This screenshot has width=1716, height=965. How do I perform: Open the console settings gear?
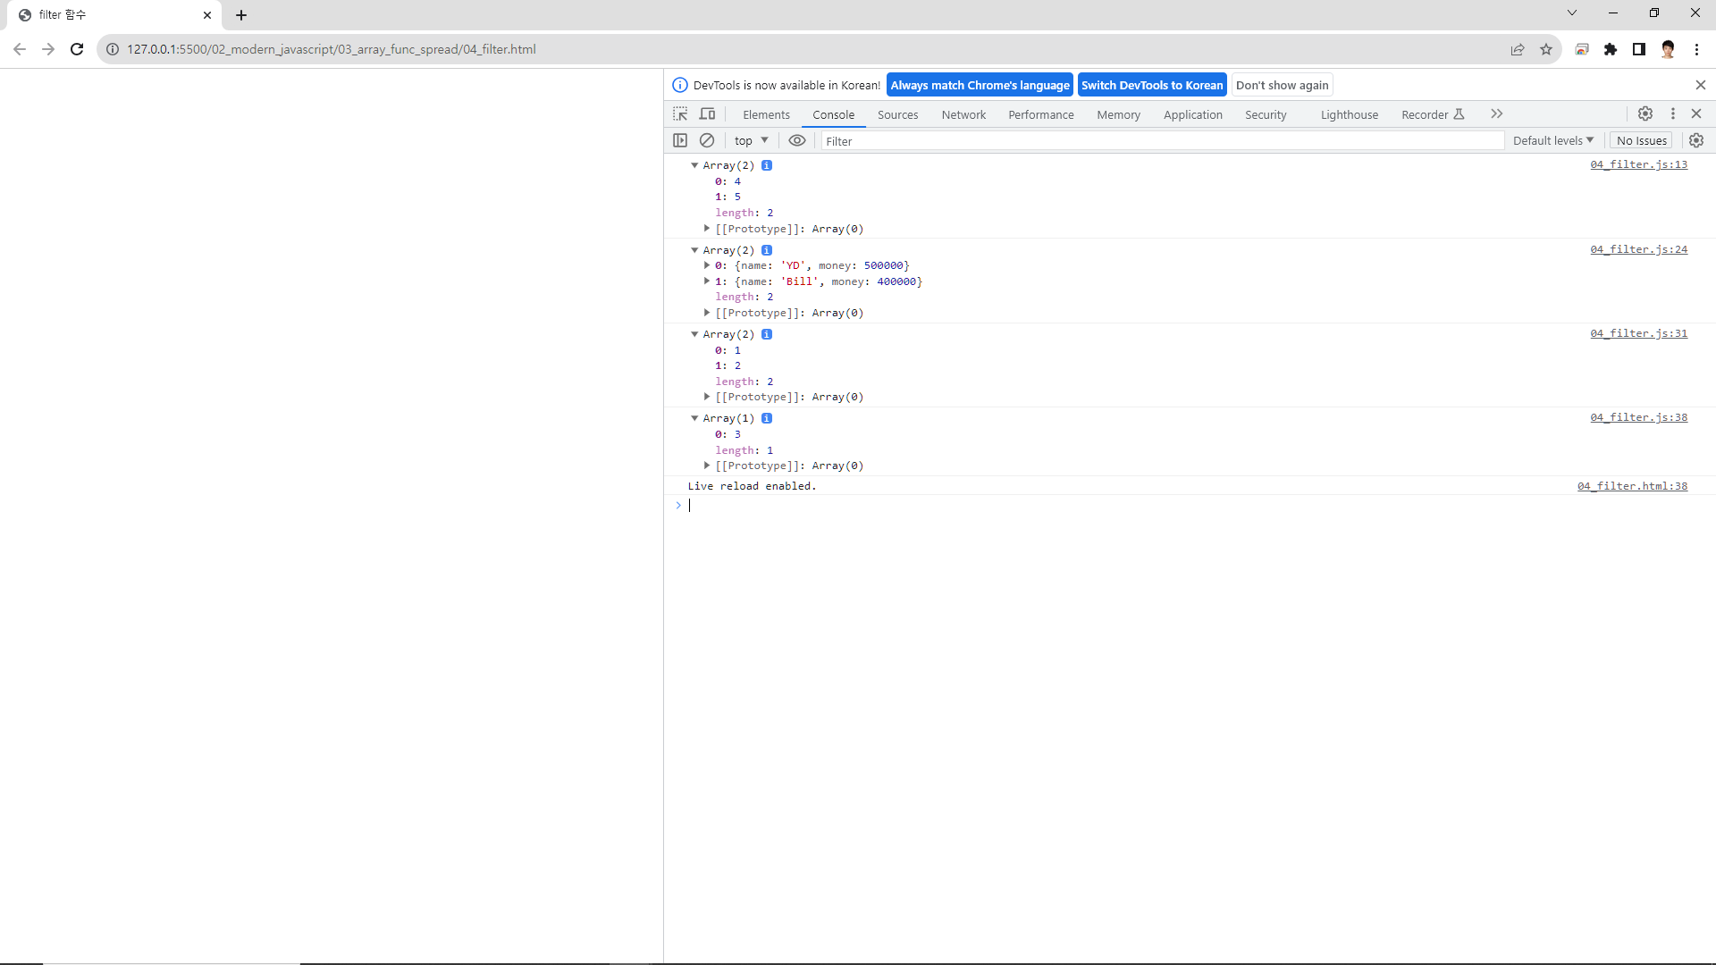point(1696,140)
